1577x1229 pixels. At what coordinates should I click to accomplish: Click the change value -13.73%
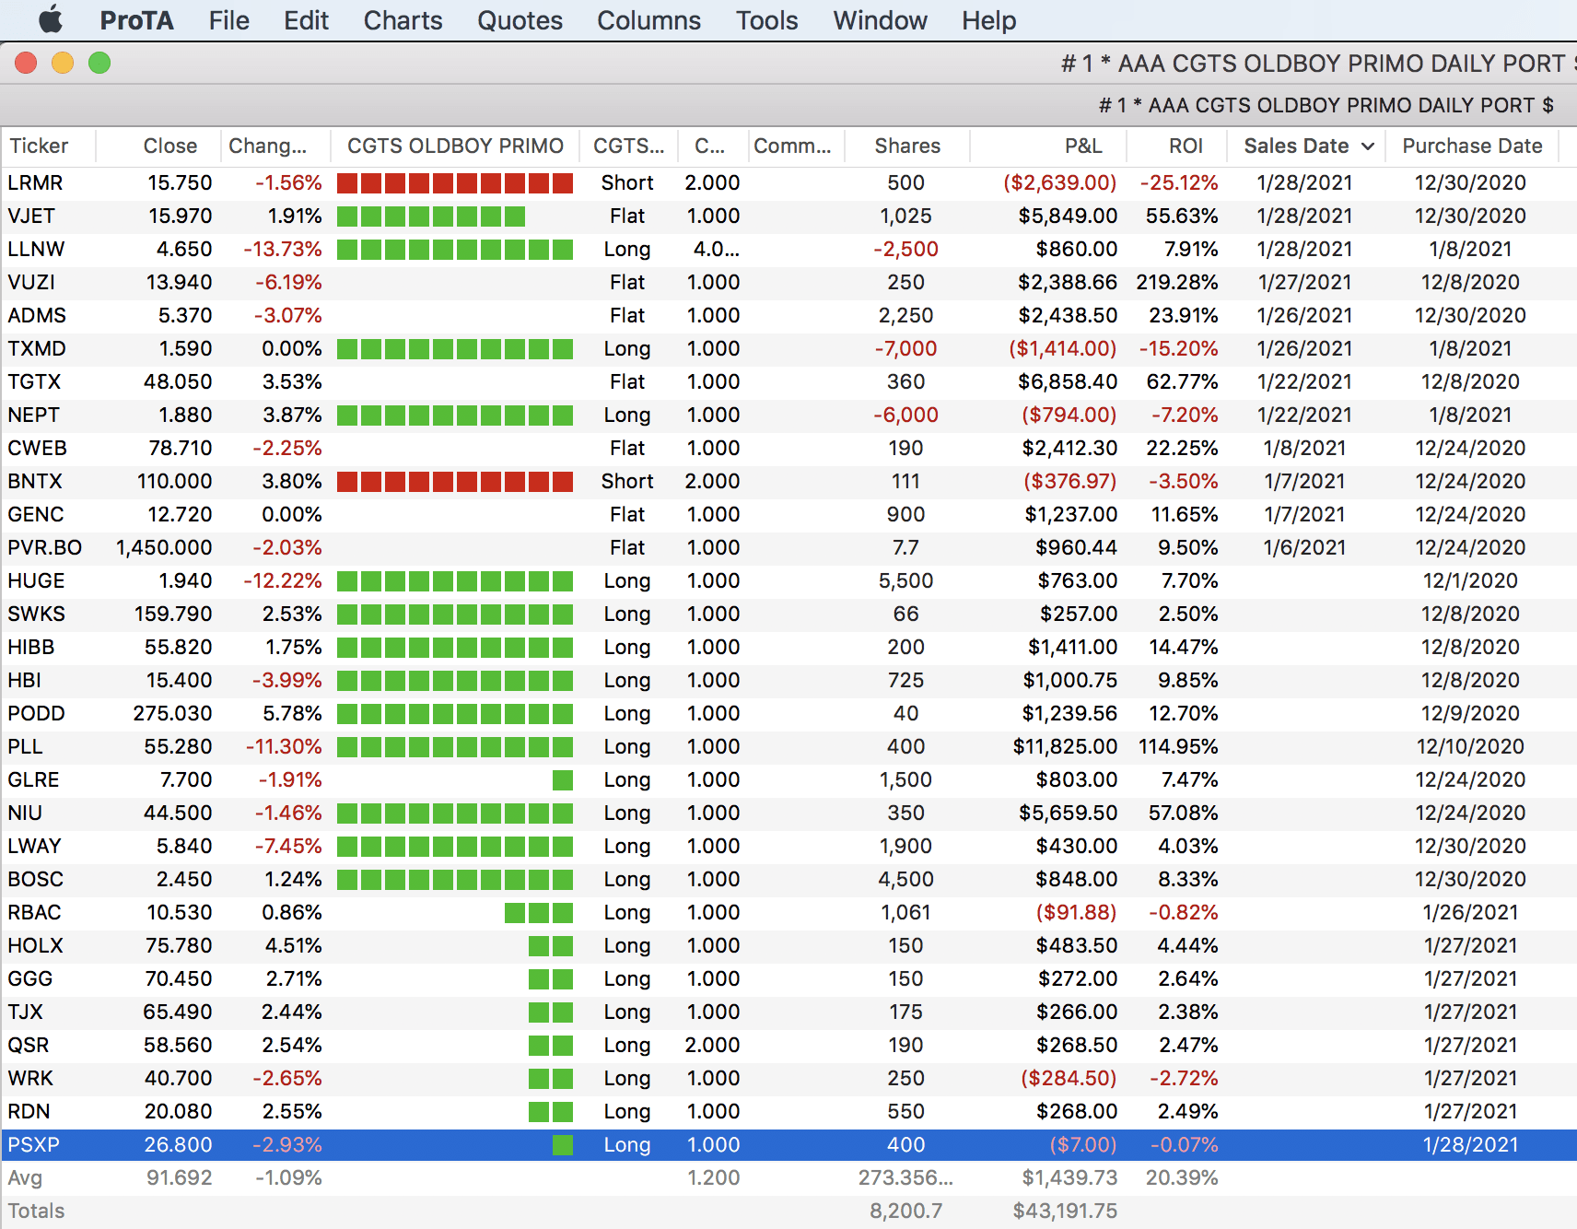[283, 249]
